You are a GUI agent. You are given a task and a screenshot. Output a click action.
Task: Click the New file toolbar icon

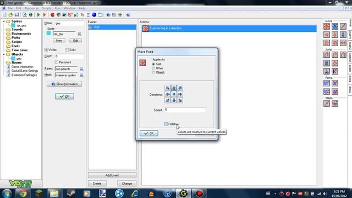[4, 15]
